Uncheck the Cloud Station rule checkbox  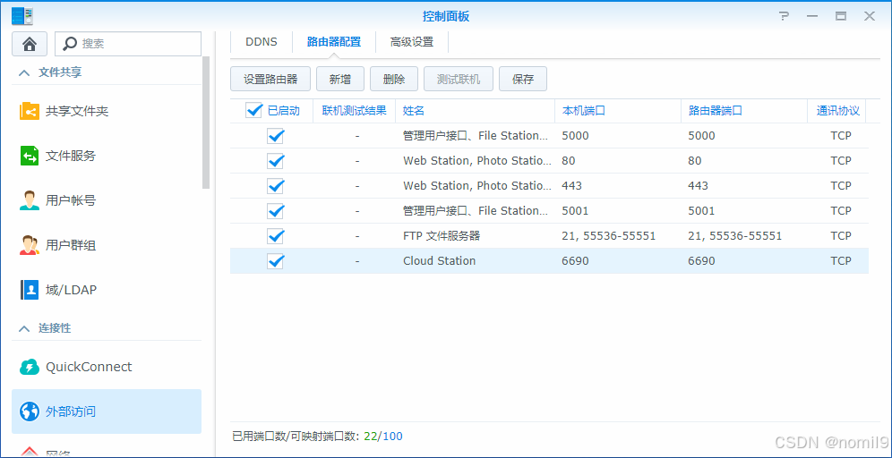click(x=275, y=261)
